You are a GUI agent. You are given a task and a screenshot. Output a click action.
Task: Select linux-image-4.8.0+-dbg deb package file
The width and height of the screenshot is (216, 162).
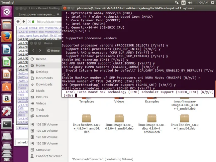click(x=152, y=124)
